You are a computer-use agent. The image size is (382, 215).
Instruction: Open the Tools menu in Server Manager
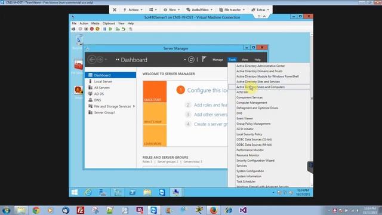coord(232,60)
